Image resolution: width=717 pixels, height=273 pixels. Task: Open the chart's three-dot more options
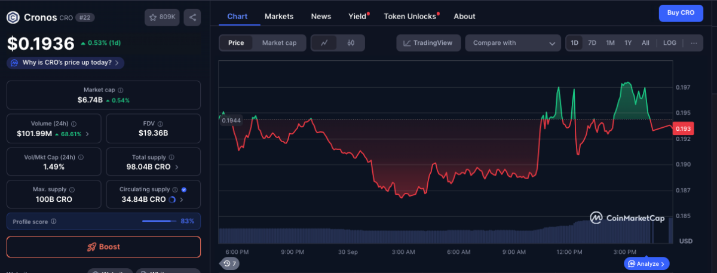pos(693,43)
